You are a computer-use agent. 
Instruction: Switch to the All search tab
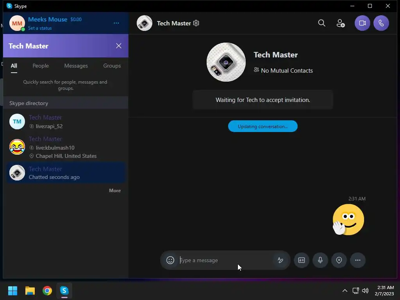coord(14,66)
